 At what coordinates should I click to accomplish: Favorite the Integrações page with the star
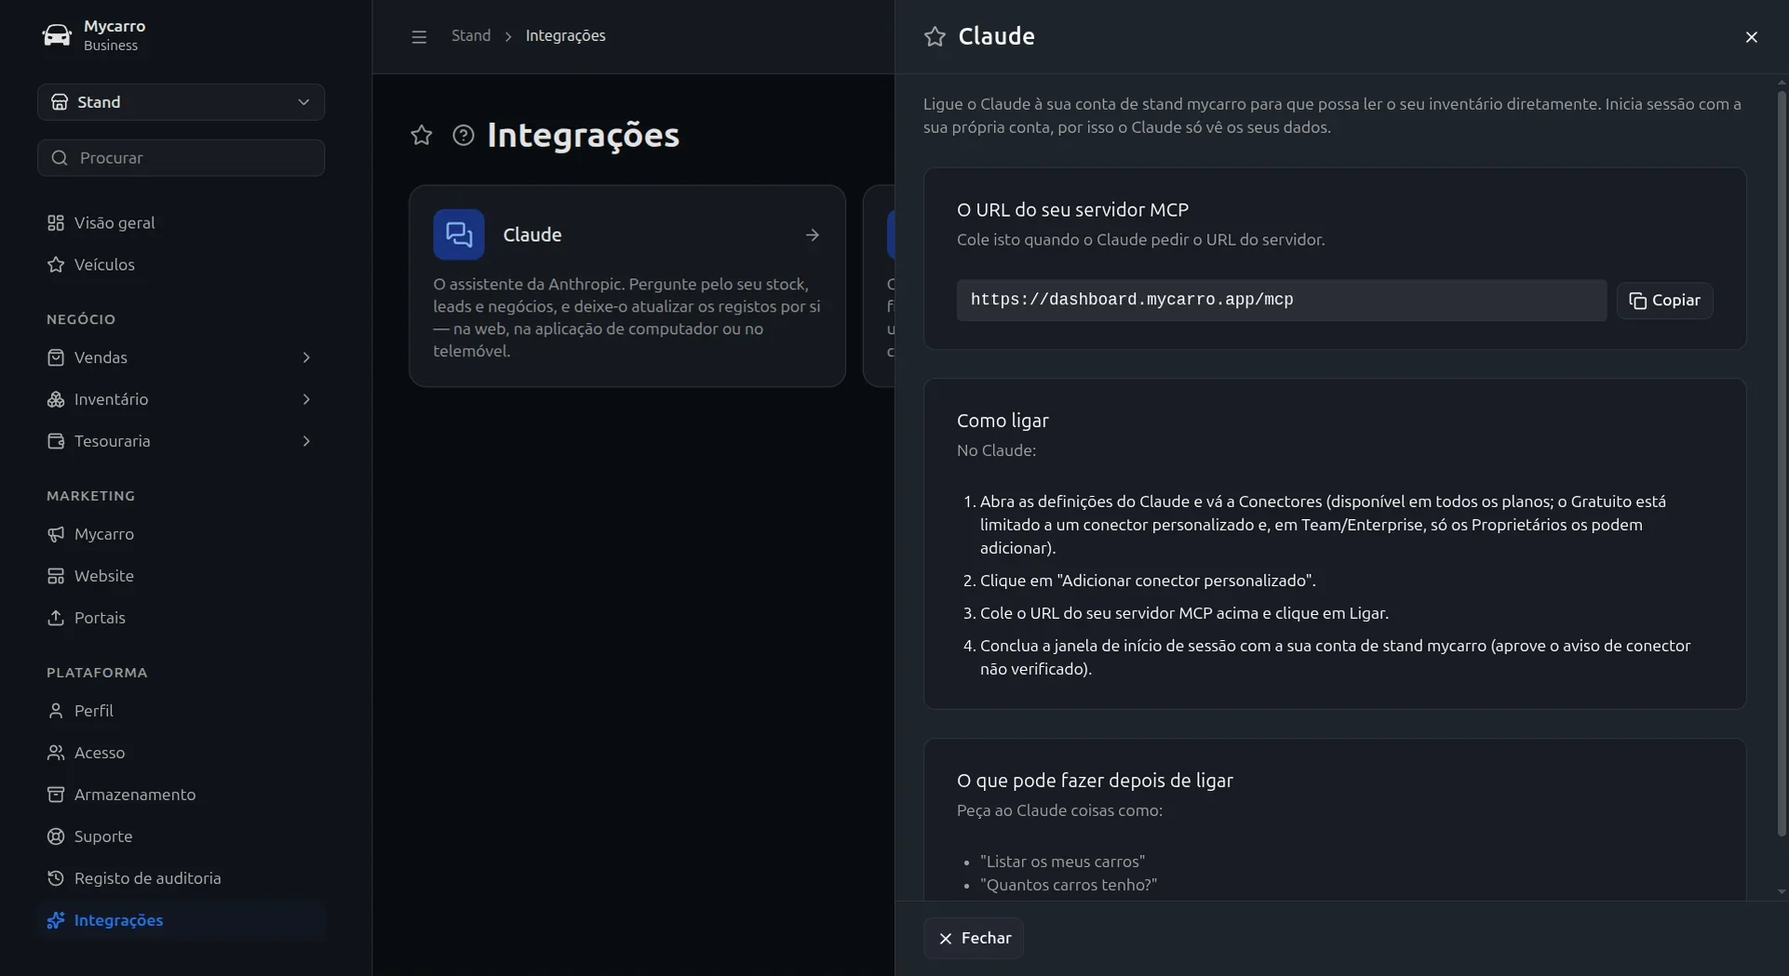tap(422, 135)
